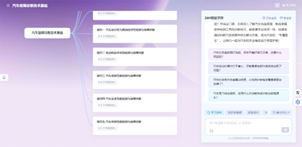Expand sub-knowledge points under 项目二 card
This screenshot has width=302, height=147.
107,59
